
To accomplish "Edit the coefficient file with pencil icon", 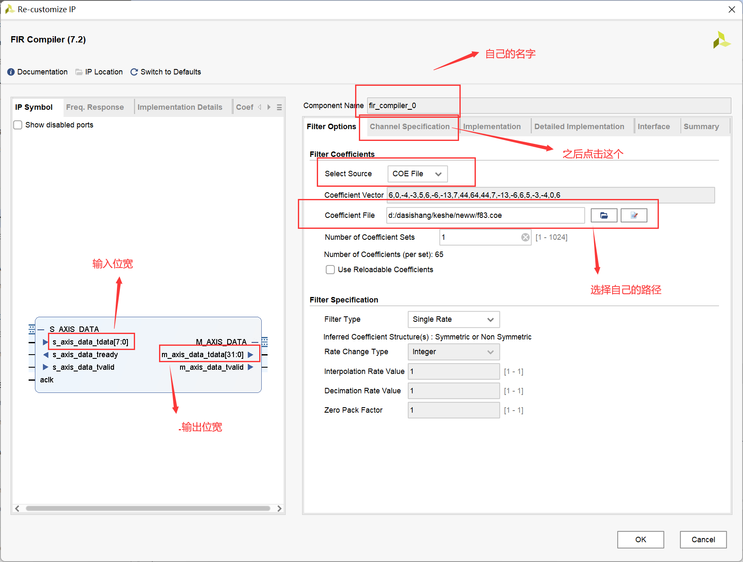I will pos(634,215).
